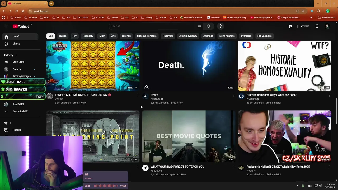Open more options for WHAT YOUR DAD FORGOT video
Screen dimensions: 338x190
pos(234,167)
